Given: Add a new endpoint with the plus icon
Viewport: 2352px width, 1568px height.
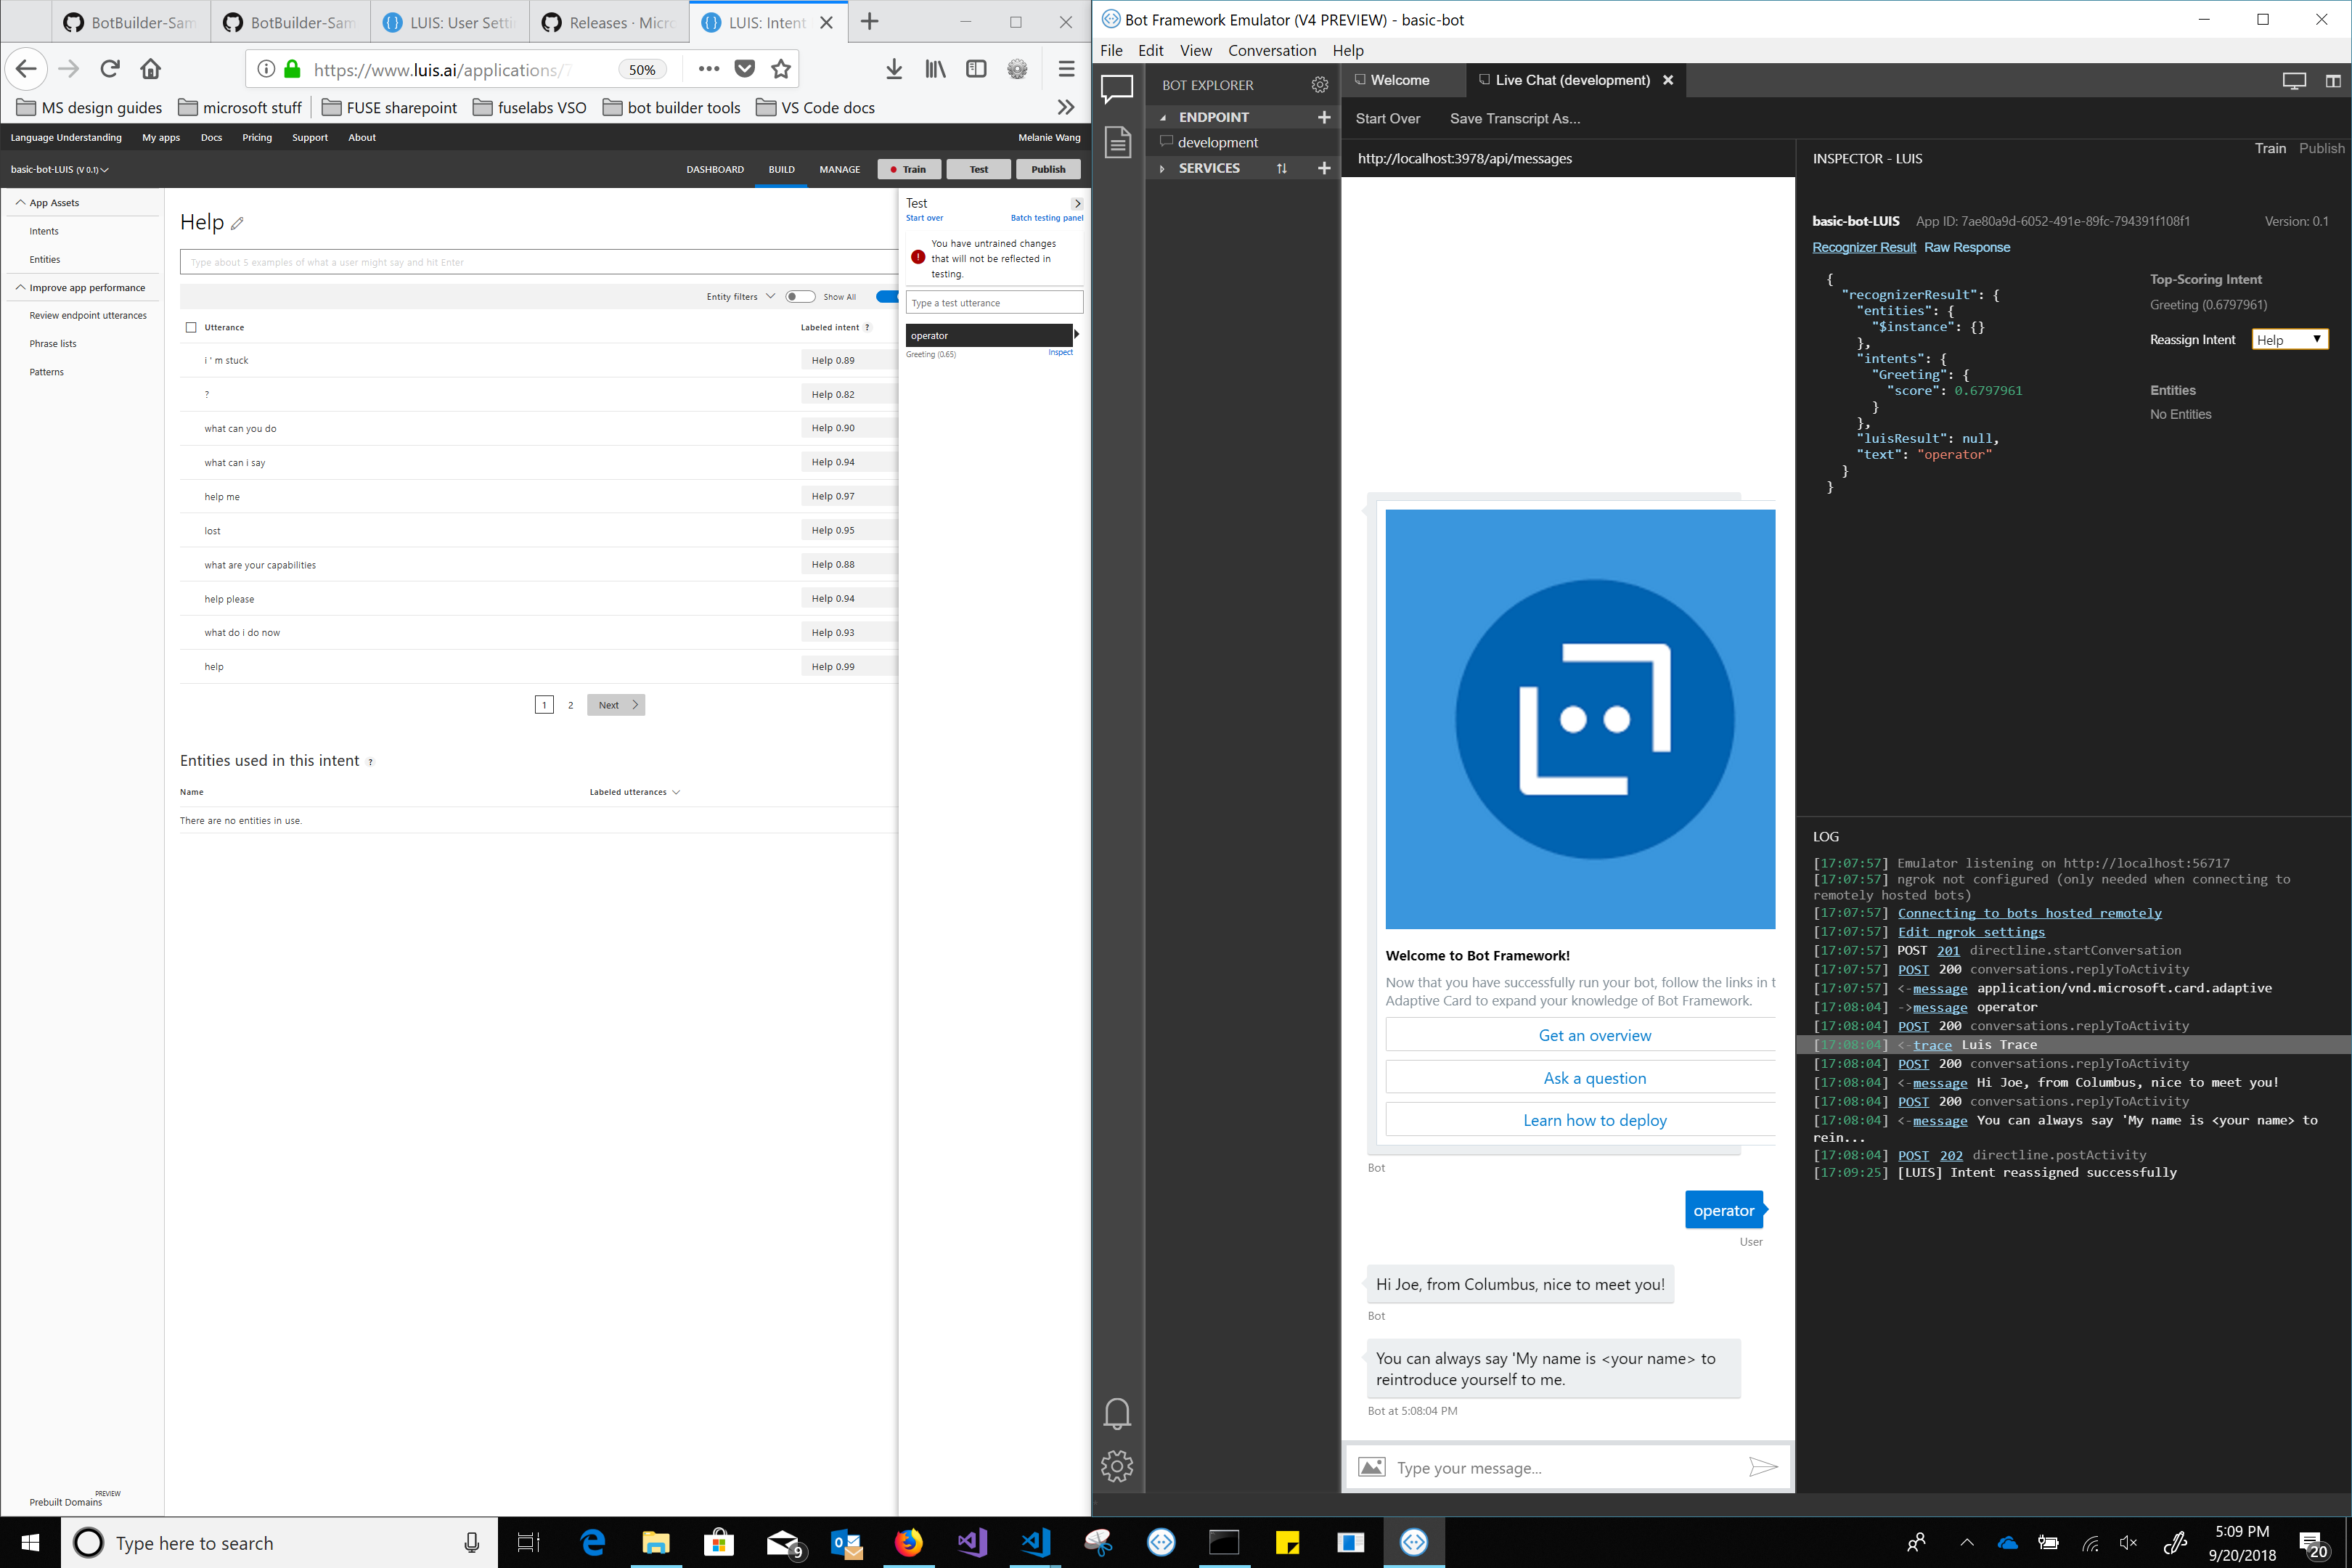Looking at the screenshot, I should click(1324, 117).
